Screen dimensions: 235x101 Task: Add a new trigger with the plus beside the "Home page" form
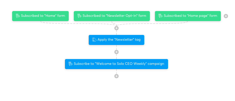226,16
